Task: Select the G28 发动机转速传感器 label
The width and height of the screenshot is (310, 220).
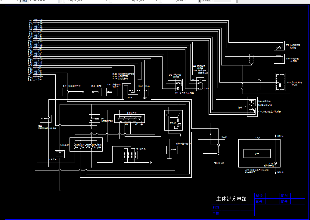Action: coord(295,84)
